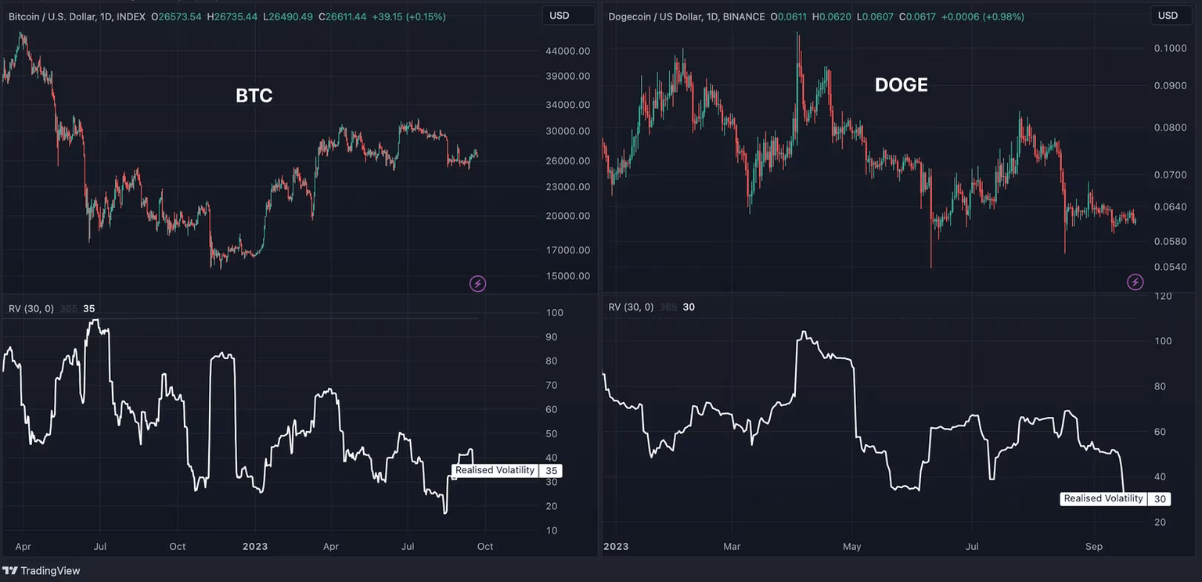Click the 34000.00 price axis label
Viewport: 1202px width, 582px height.
568,105
